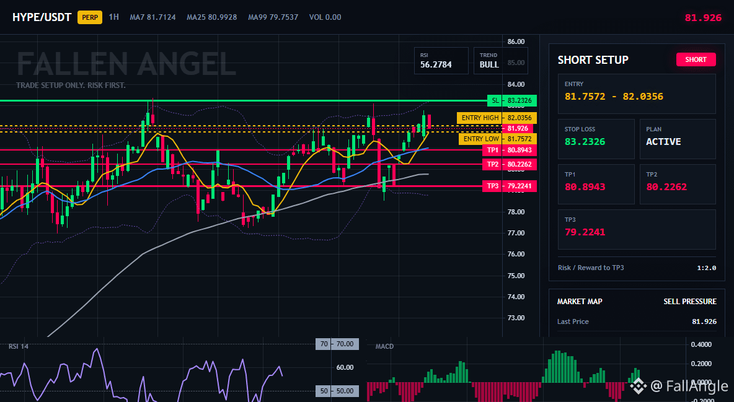This screenshot has width=734, height=402.
Task: Click the TP2 80.2262 card in panel
Action: coord(678,184)
